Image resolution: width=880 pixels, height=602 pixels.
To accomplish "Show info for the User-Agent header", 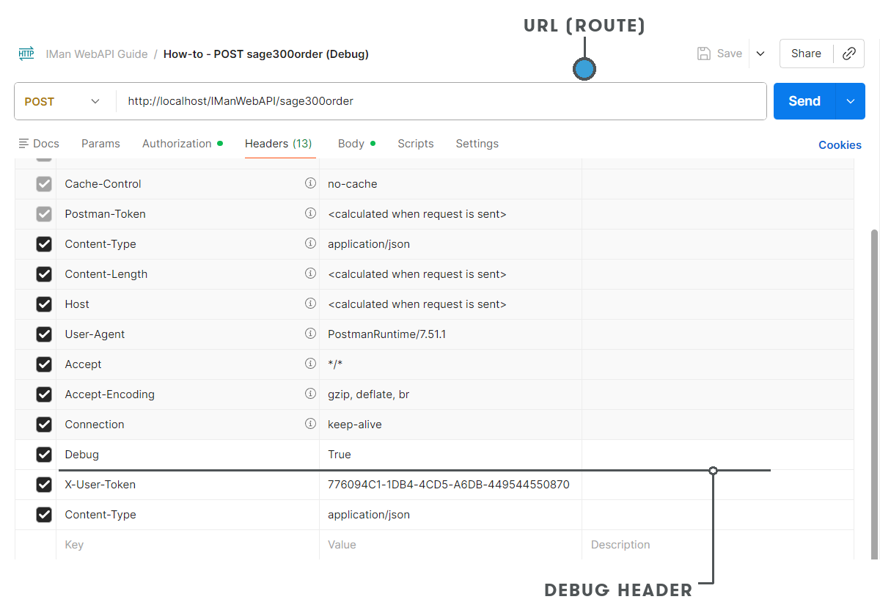I will pyautogui.click(x=310, y=334).
